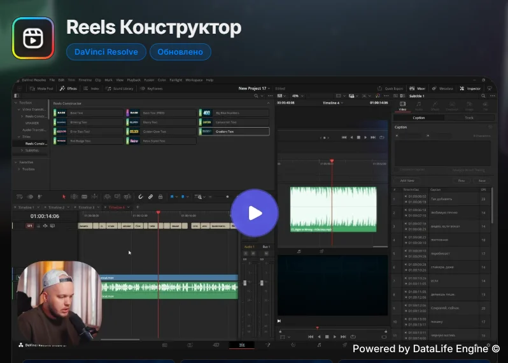This screenshot has height=363, width=508.
Task: Toggle the timeline snapping magnet
Action: [x=140, y=196]
